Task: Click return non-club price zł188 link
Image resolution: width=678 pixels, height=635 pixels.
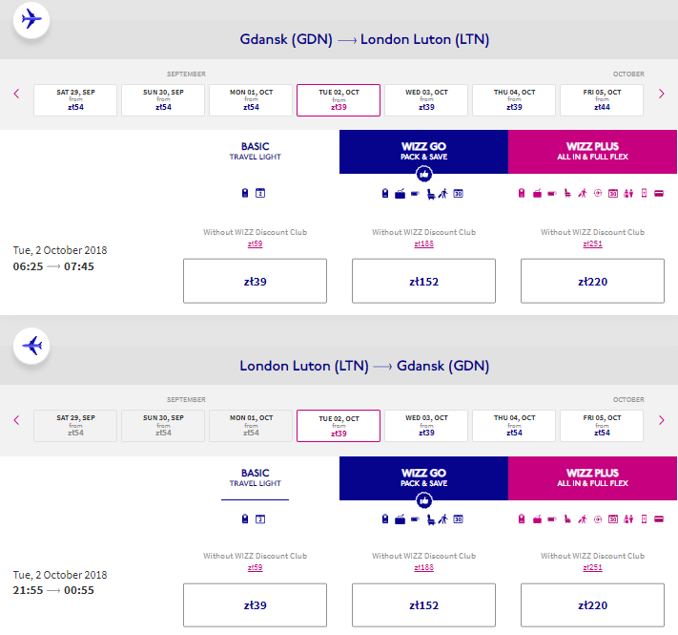Action: [x=423, y=567]
